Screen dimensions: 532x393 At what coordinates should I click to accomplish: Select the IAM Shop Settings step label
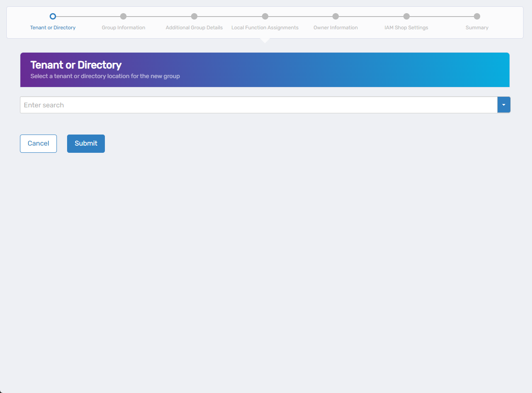click(406, 27)
